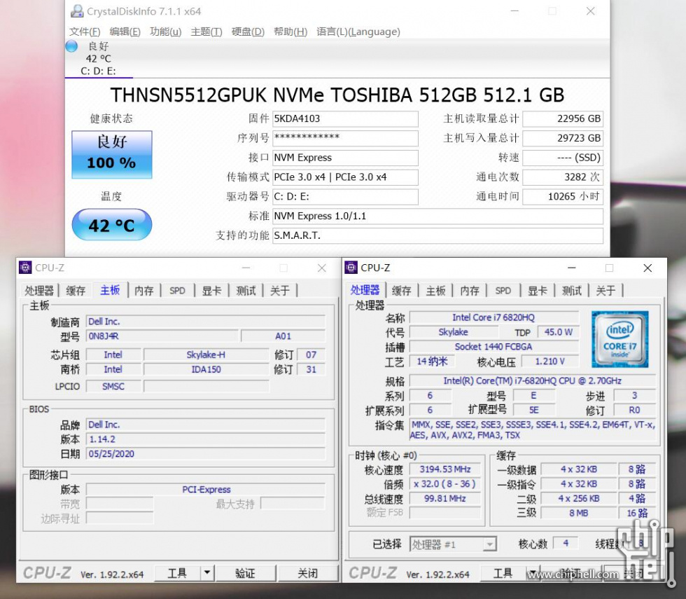This screenshot has height=599, width=686.
Task: Switch to SPD tab in left CPU-Z window
Action: [177, 291]
